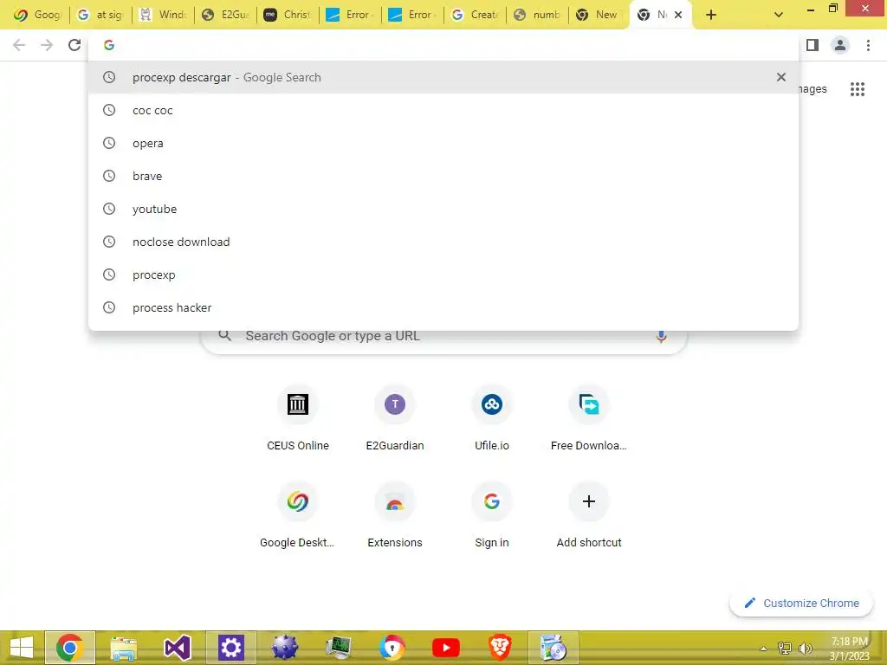The width and height of the screenshot is (887, 665).
Task: Open the CEUS Online shortcut
Action: coord(298,418)
